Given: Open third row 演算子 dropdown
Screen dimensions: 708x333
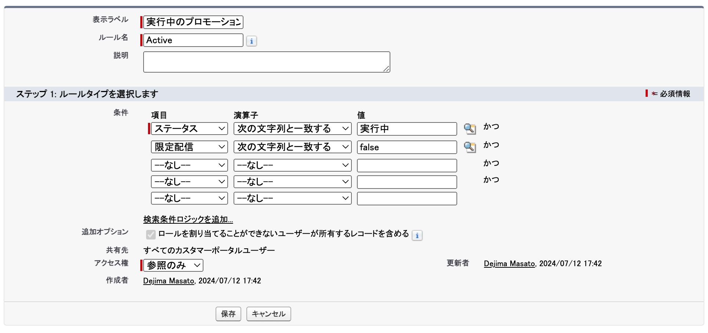Looking at the screenshot, I should 293,165.
